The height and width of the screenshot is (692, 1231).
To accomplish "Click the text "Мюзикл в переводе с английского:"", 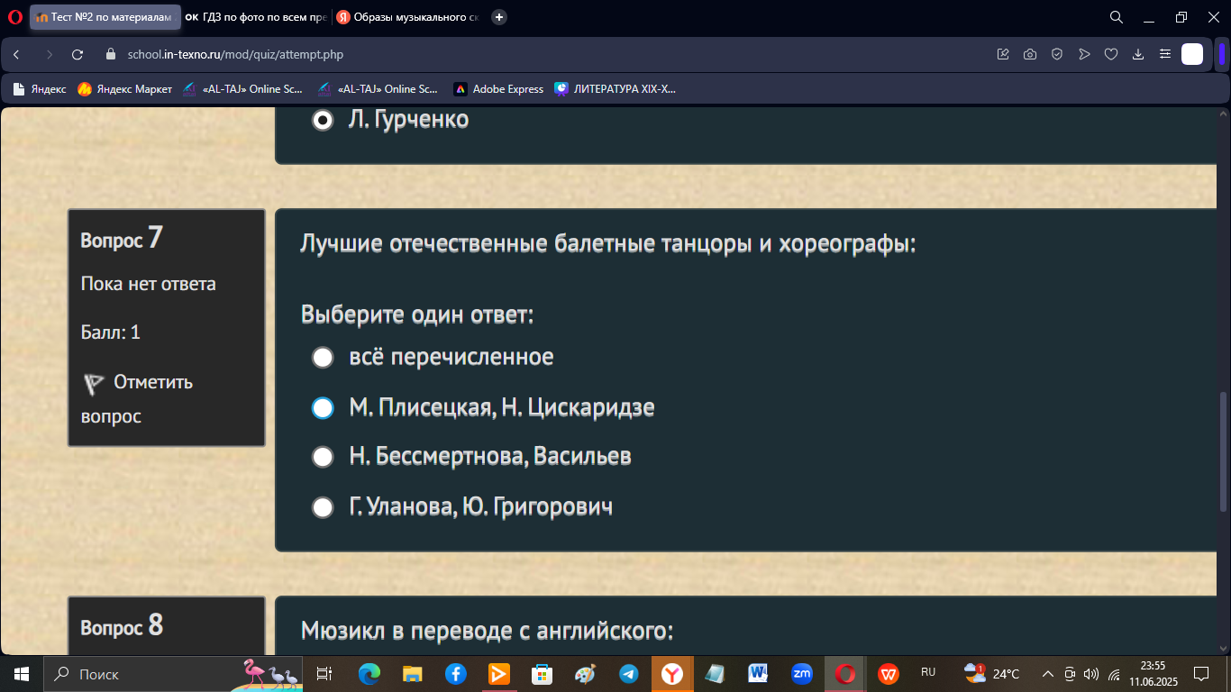I will pos(488,631).
